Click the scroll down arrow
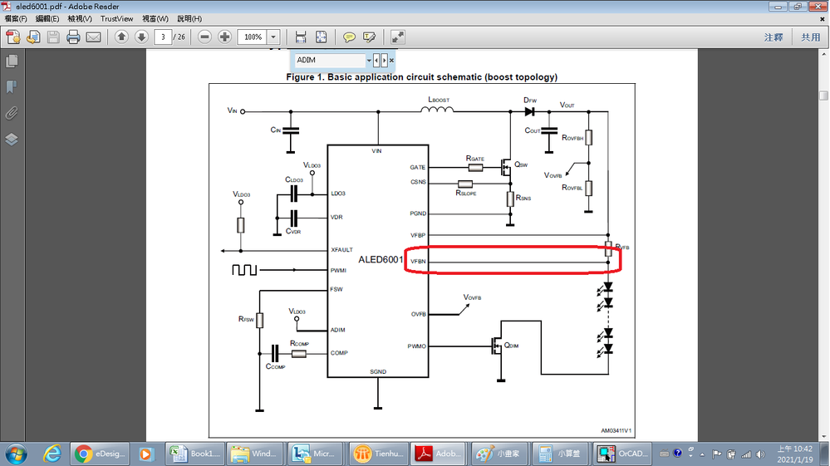This screenshot has width=830, height=466. (x=823, y=437)
